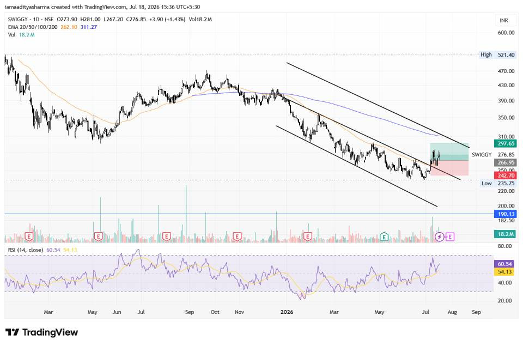Click the High 521.40 price label
The height and width of the screenshot is (346, 523).
[x=497, y=54]
